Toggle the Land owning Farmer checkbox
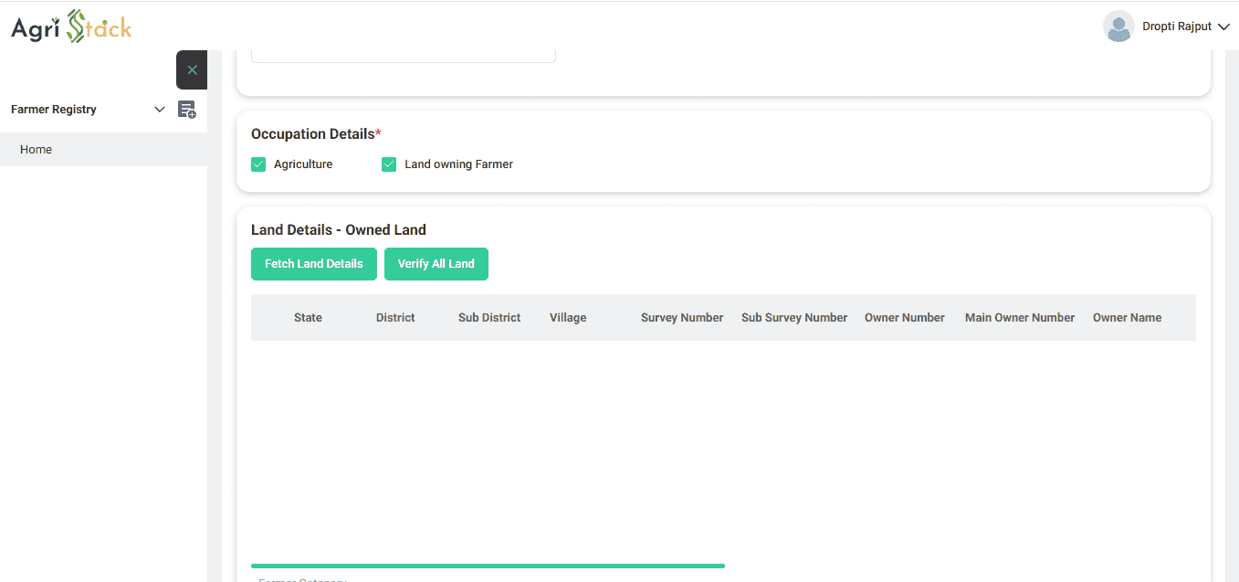The image size is (1239, 582). pyautogui.click(x=389, y=164)
